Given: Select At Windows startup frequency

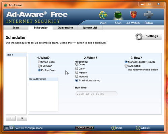Looking at the screenshot, I should click(77, 80).
